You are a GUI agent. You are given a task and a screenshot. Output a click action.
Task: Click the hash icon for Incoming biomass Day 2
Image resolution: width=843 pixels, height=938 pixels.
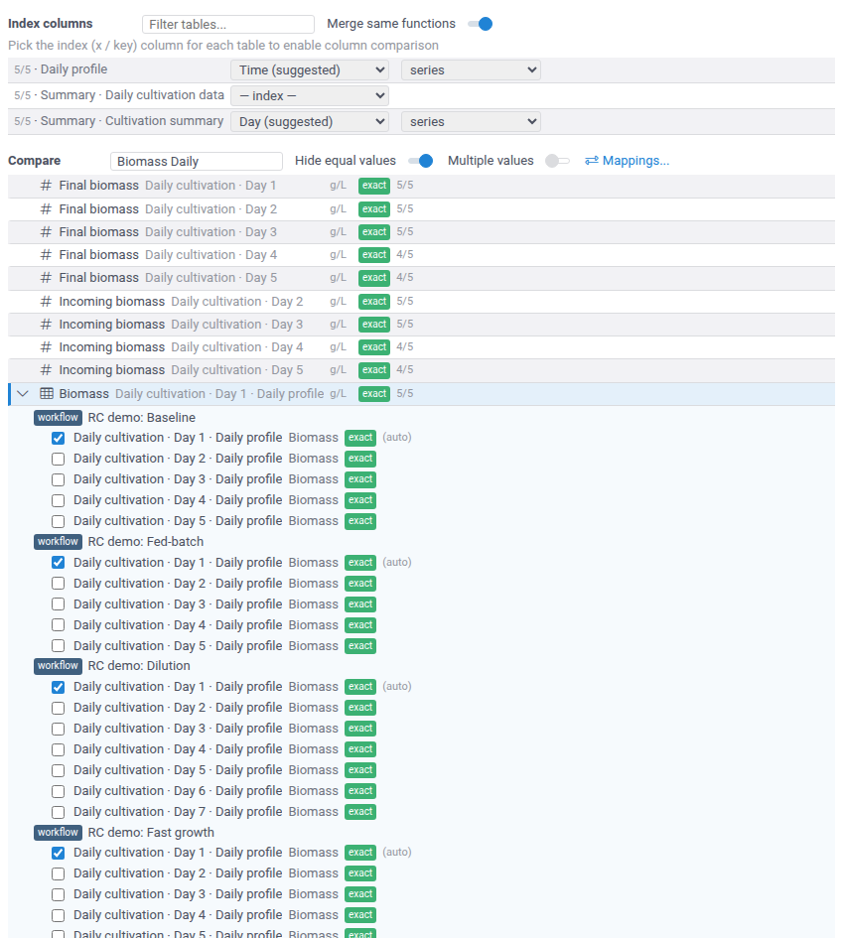[x=46, y=302]
